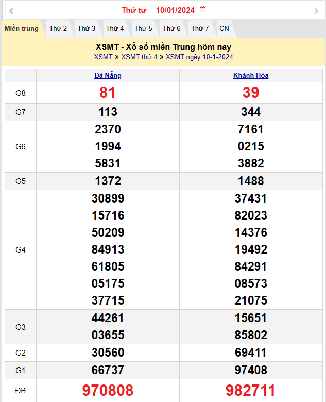
Task: Click the G4 number 30899
Action: click(108, 198)
